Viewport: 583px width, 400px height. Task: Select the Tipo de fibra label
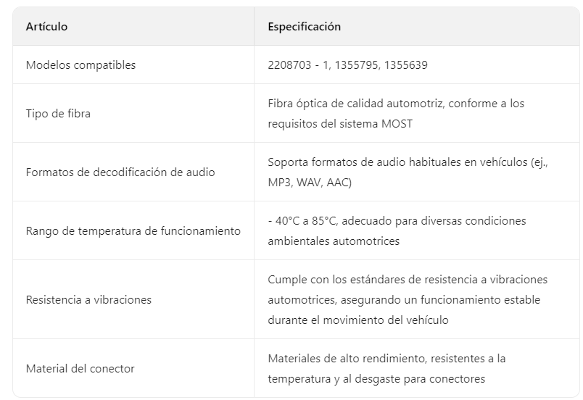pos(58,114)
